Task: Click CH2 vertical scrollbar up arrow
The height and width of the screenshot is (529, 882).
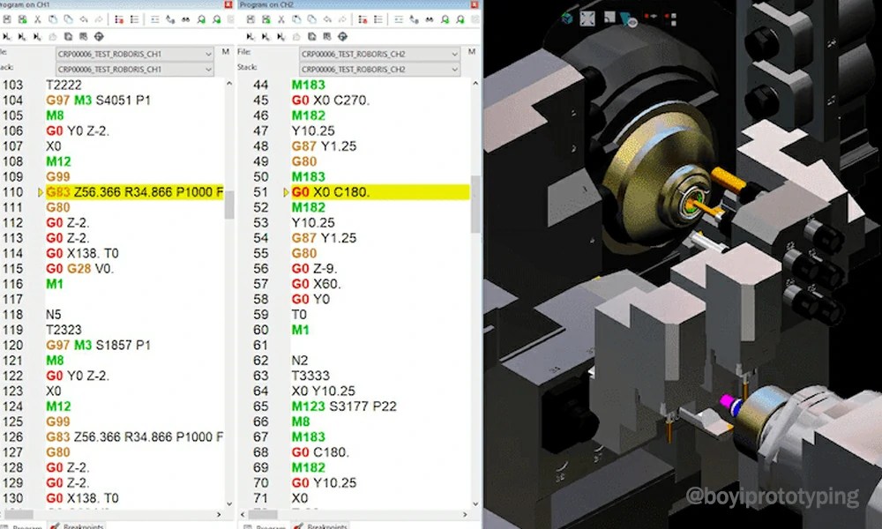Action: [x=475, y=83]
